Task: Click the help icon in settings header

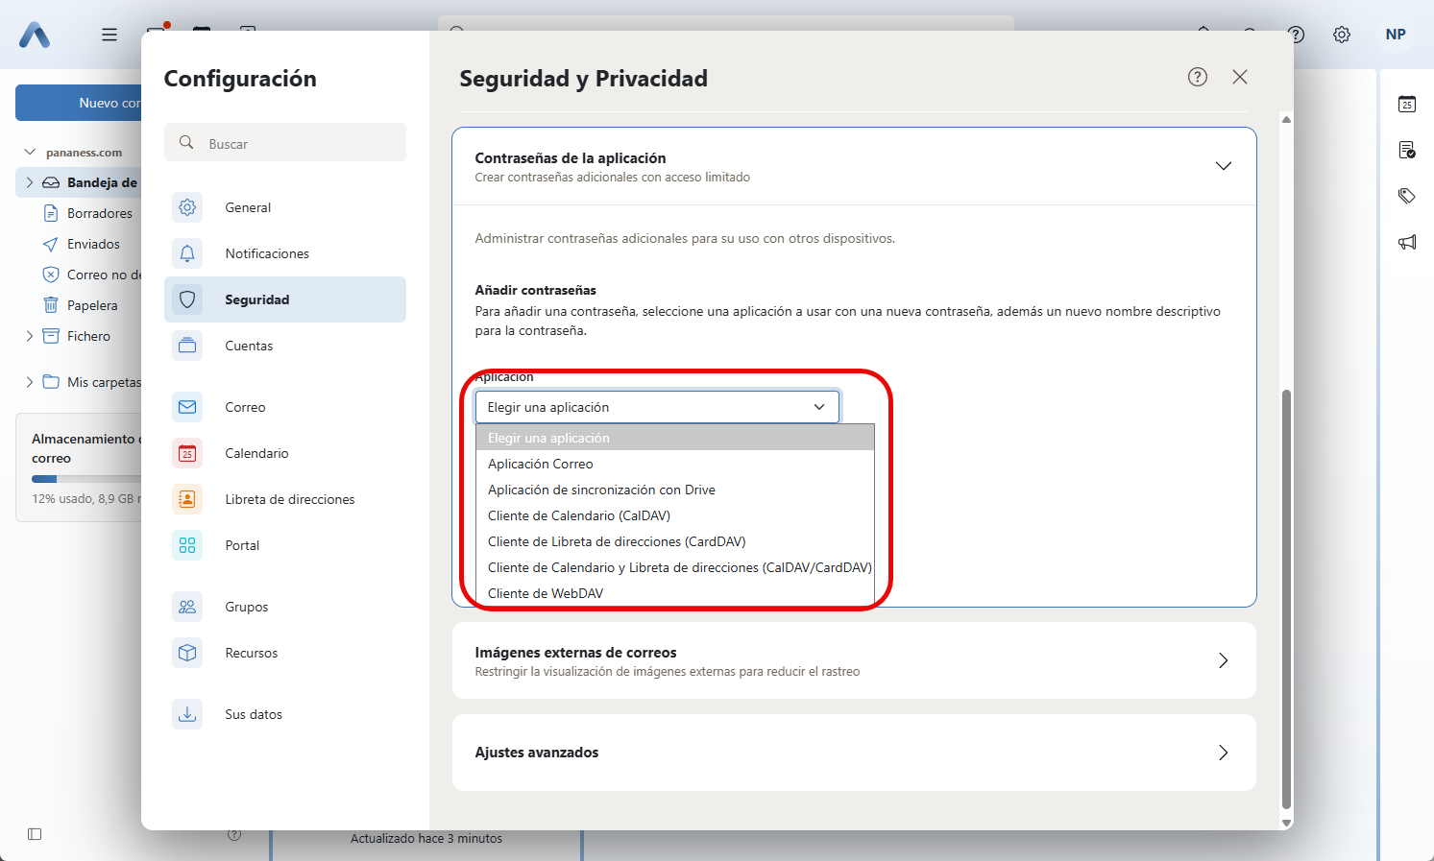Action: 1197,77
